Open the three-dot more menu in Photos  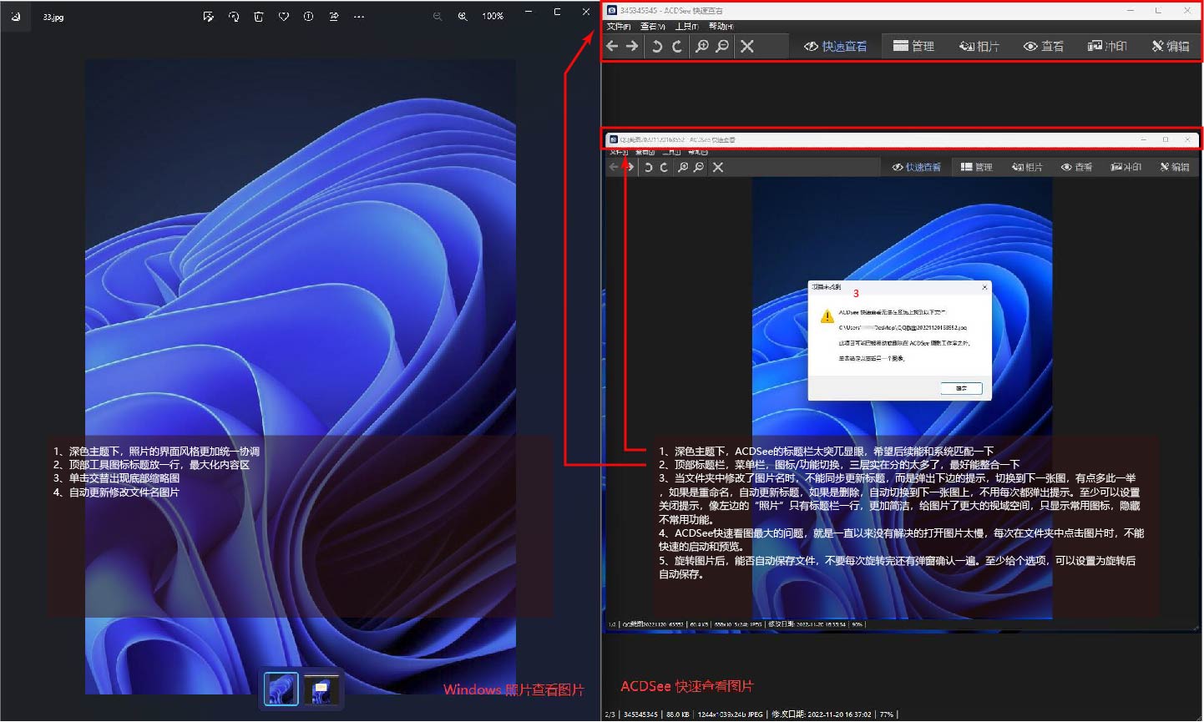coord(359,17)
